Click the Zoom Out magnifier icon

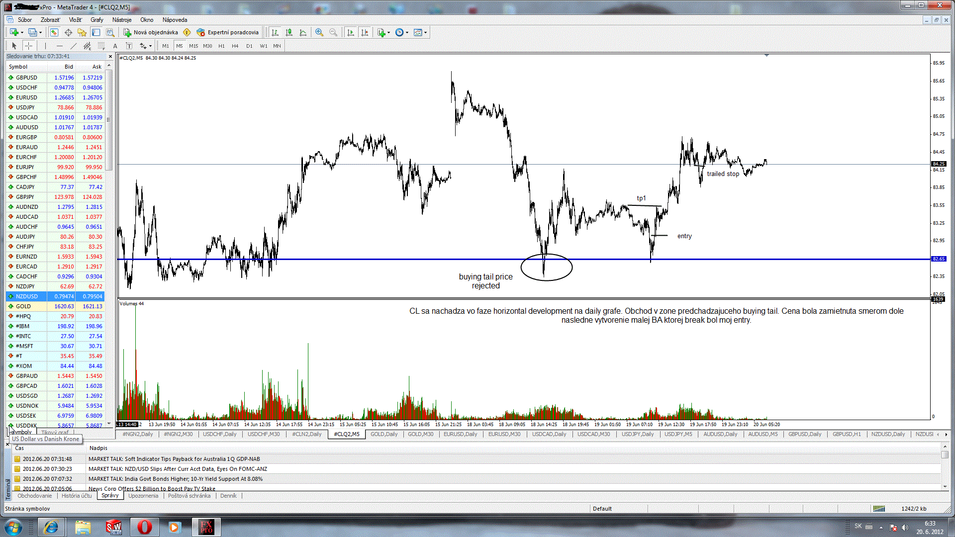pos(333,32)
